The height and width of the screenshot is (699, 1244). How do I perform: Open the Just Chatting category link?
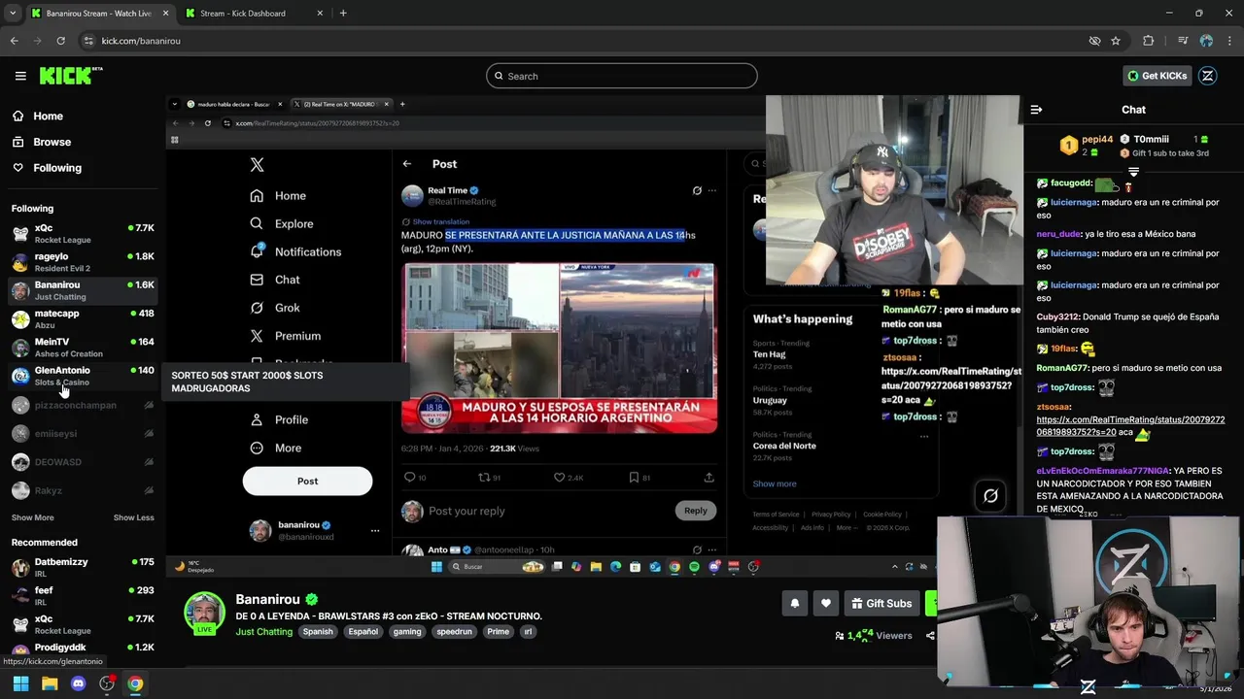click(x=263, y=632)
